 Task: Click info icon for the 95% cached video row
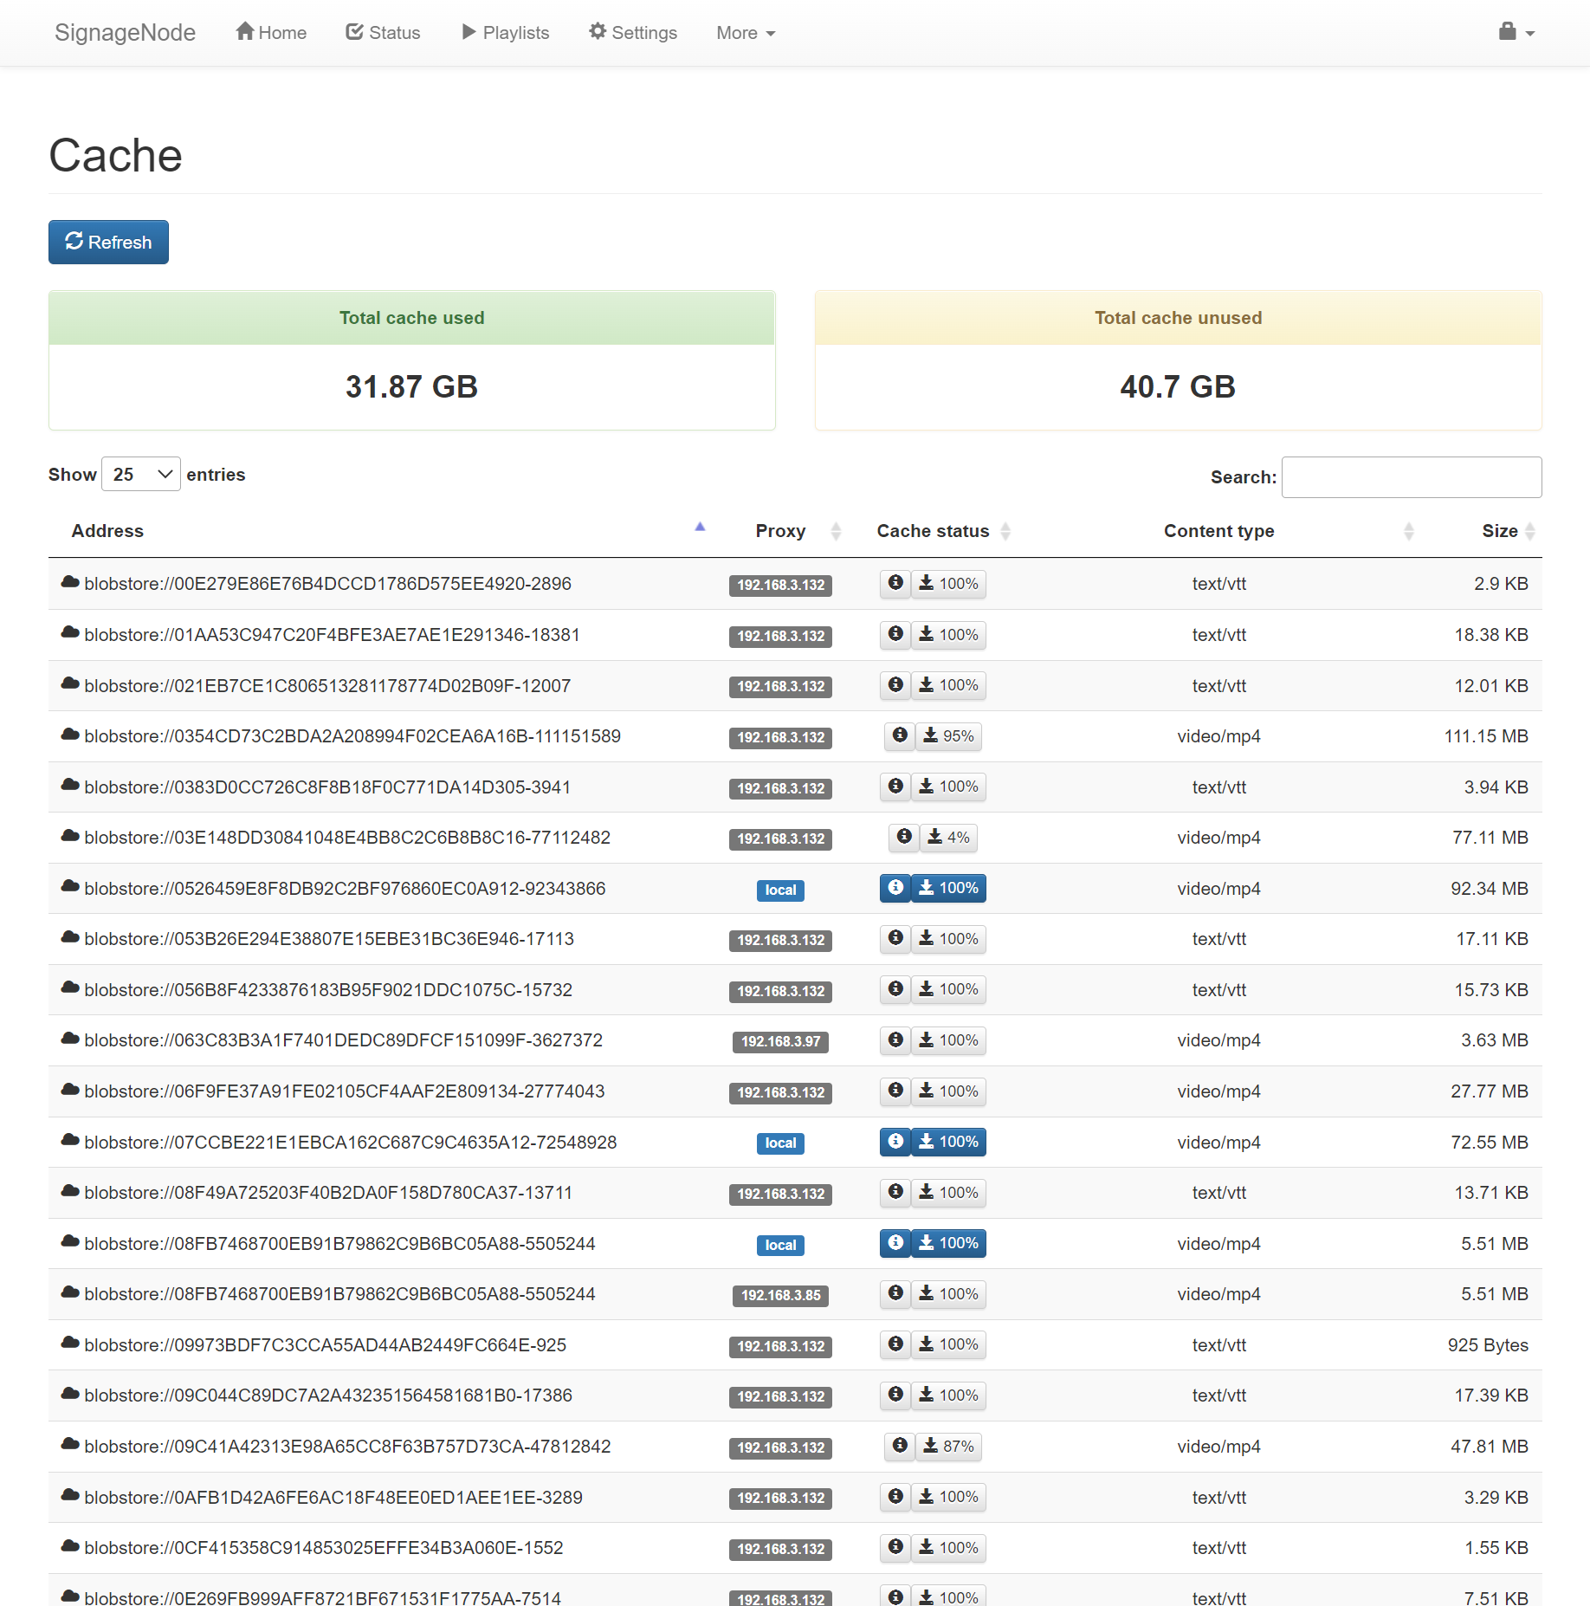[x=900, y=736]
